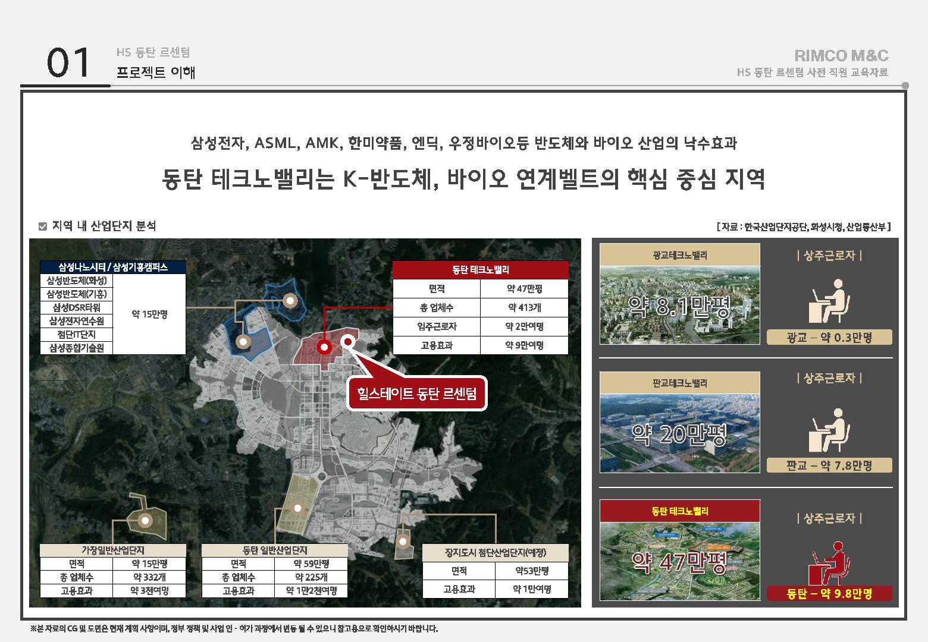This screenshot has height=642, width=928.
Task: Click the 첨단IT단지 row
Action: click(77, 334)
